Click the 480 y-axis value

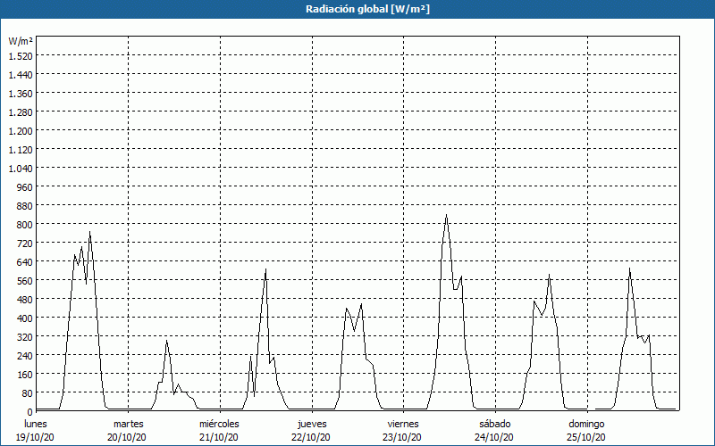click(x=25, y=300)
